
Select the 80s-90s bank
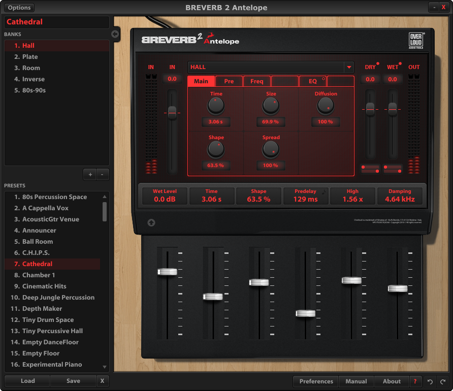pos(57,90)
